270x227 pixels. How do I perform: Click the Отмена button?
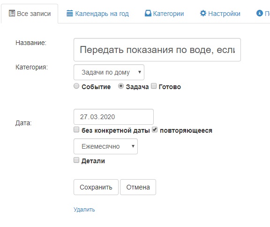[x=138, y=187]
